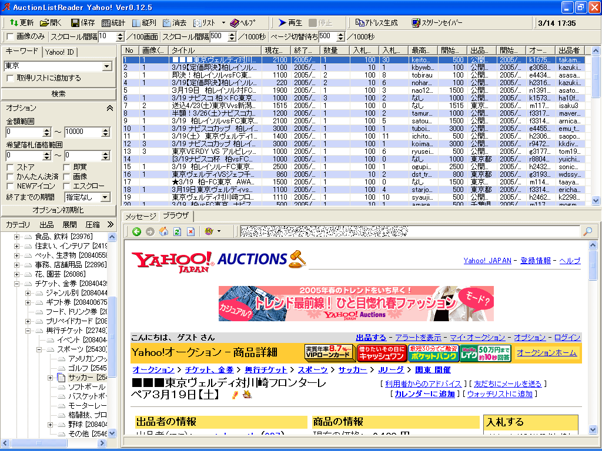Collapse チケット、金券 tree node
The width and height of the screenshot is (602, 451).
coord(16,284)
